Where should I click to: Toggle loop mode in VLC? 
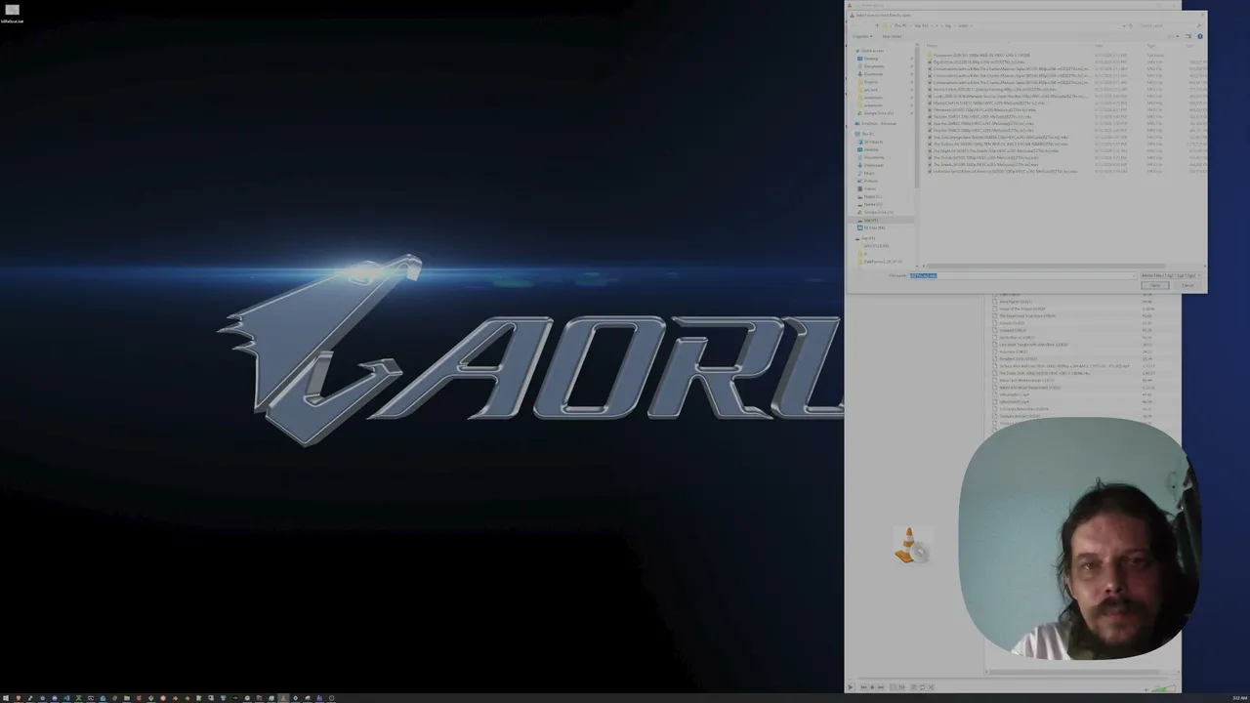tap(920, 687)
